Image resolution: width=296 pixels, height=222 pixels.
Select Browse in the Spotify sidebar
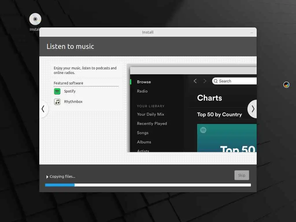[x=144, y=82]
